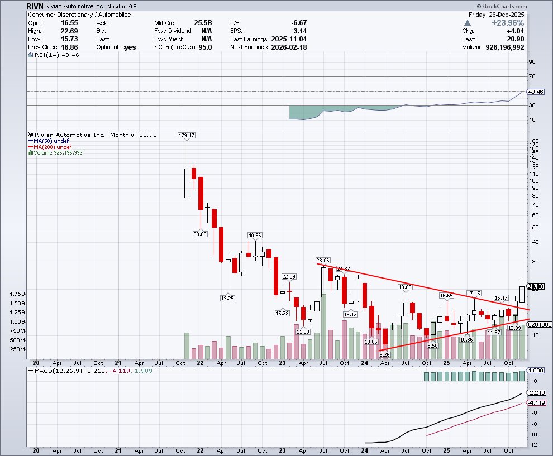Click the 22.09 price annotation
This screenshot has height=456, width=553.
coord(289,277)
